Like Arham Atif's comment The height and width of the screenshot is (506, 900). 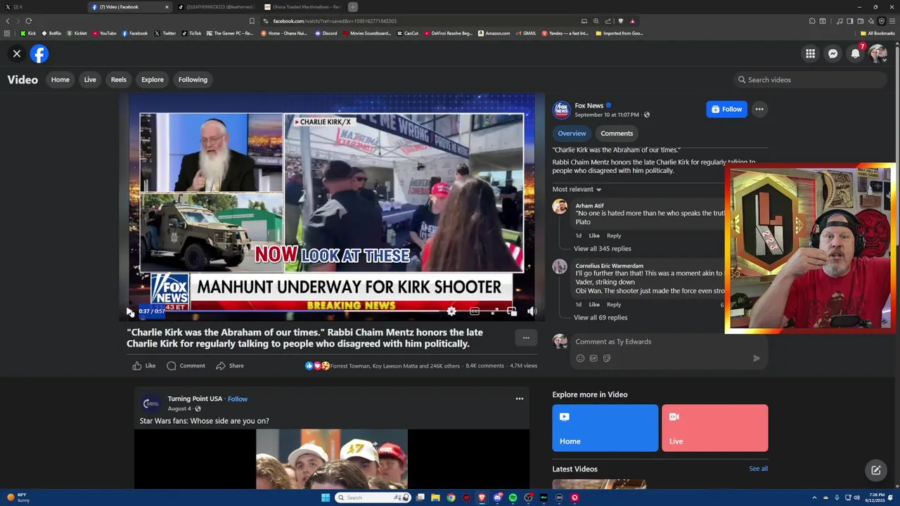coord(594,235)
